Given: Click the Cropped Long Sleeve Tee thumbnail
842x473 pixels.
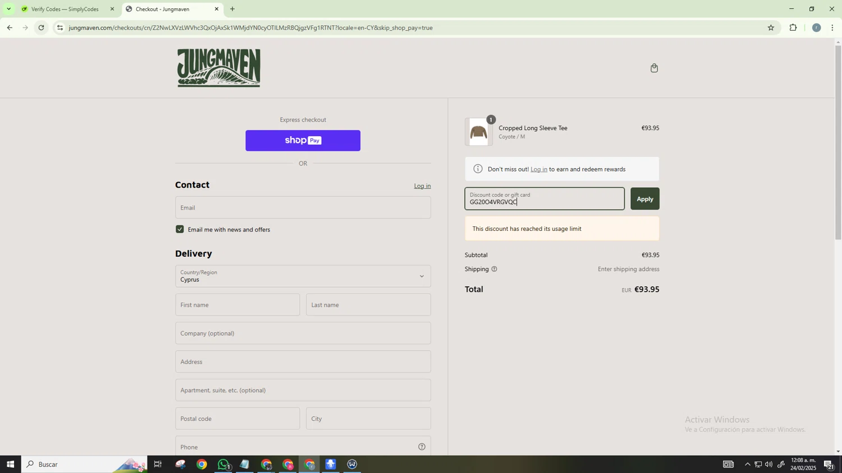Looking at the screenshot, I should point(478,132).
